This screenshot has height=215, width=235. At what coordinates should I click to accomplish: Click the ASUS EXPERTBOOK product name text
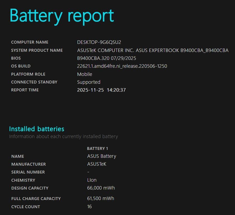coord(153,50)
